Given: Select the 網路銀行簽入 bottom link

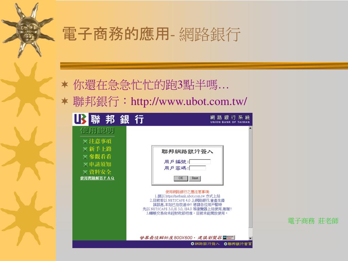Looking at the screenshot, I should coord(205,244).
